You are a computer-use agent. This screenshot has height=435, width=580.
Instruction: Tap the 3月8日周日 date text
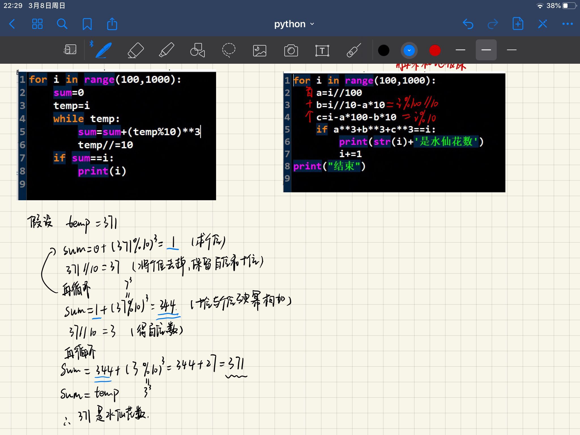click(47, 6)
